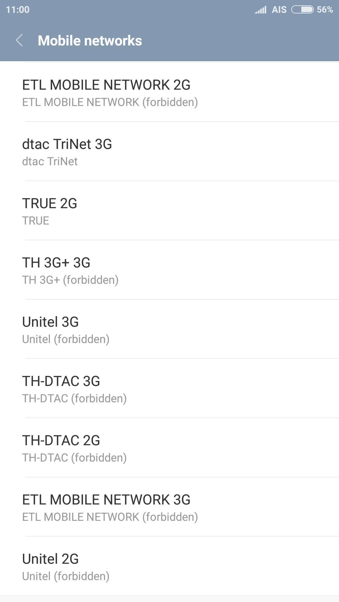Image resolution: width=339 pixels, height=602 pixels.
Task: Select Unitel 2G network
Action: (x=169, y=566)
